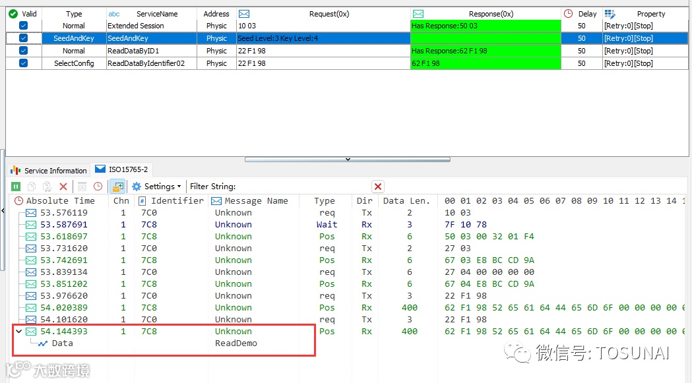Screen dimensions: 692x383
Task: Click the ServiceName column header
Action: [151, 14]
